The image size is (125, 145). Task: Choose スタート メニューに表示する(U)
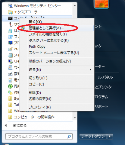click(x=54, y=53)
